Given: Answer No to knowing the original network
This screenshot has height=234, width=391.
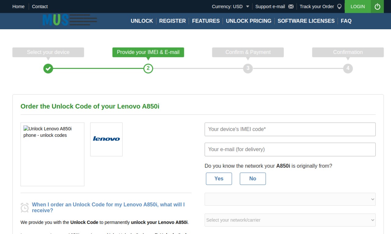Looking at the screenshot, I should pyautogui.click(x=253, y=179).
